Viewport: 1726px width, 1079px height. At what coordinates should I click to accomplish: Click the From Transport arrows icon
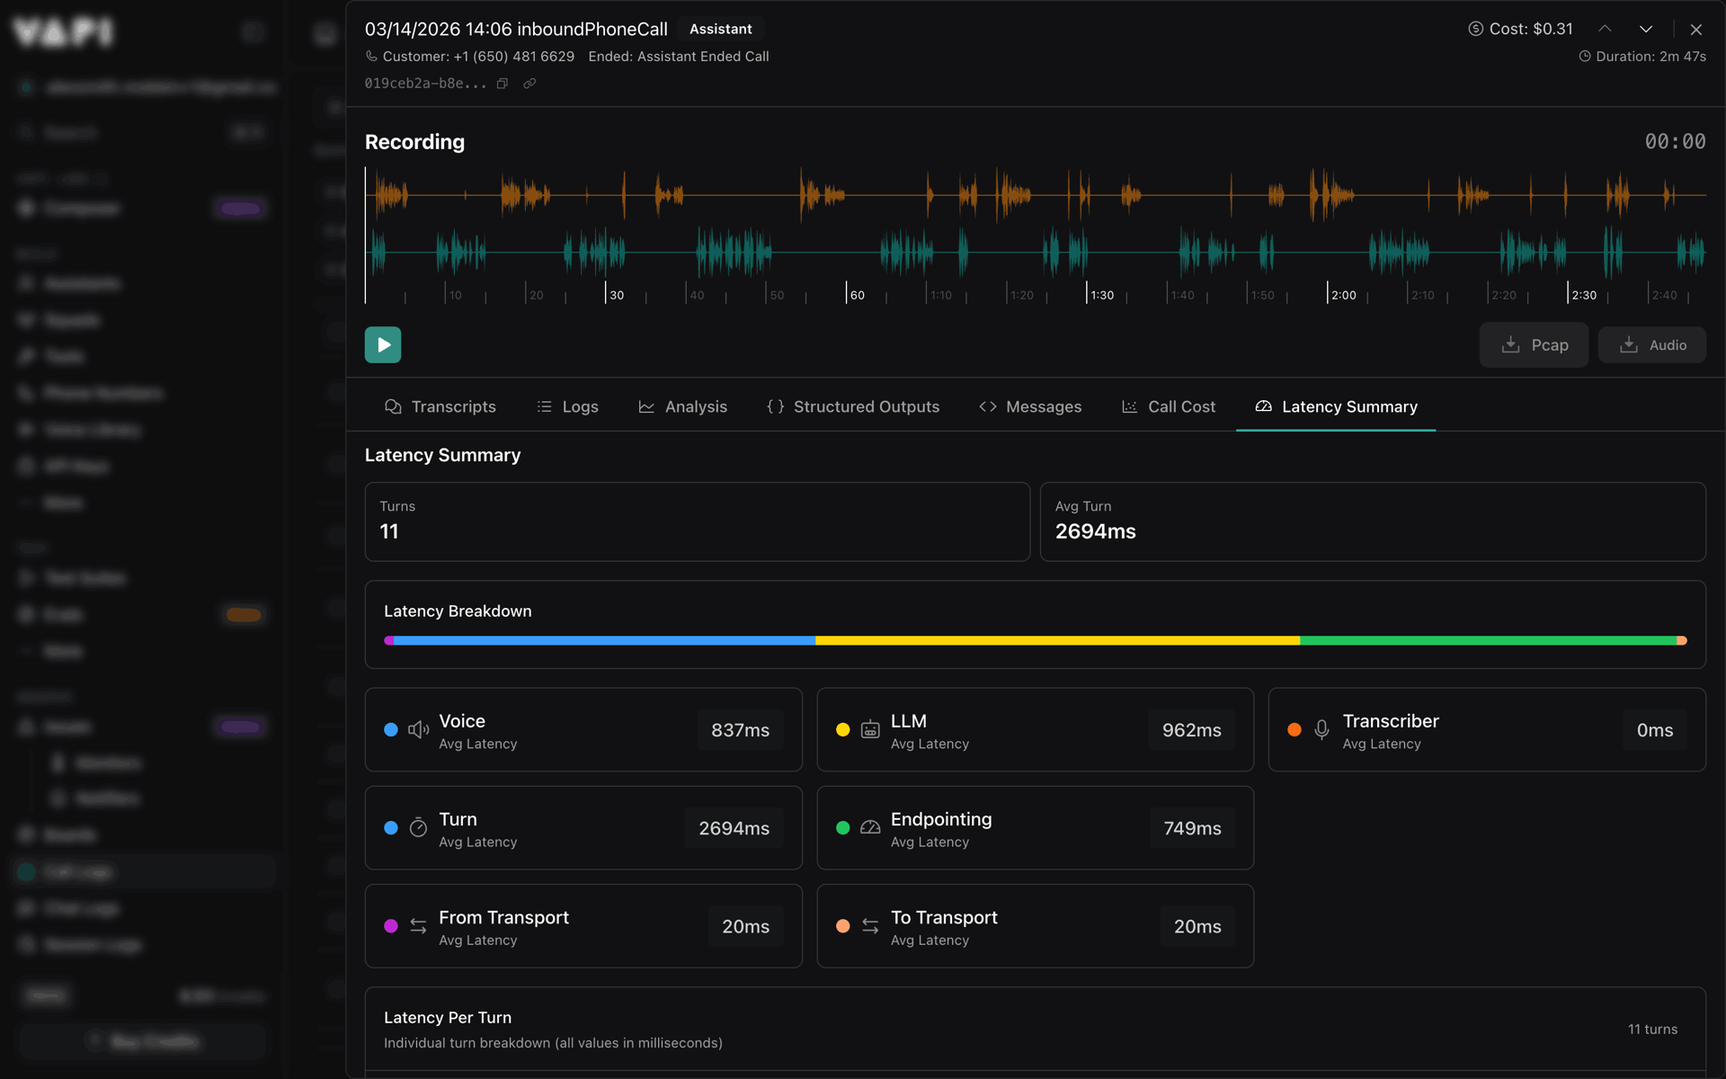coord(418,925)
